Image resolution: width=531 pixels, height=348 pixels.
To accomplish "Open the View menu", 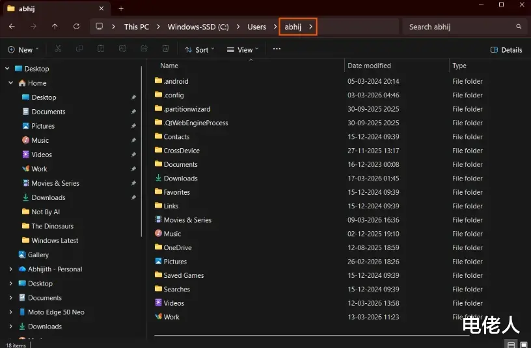I will (242, 49).
